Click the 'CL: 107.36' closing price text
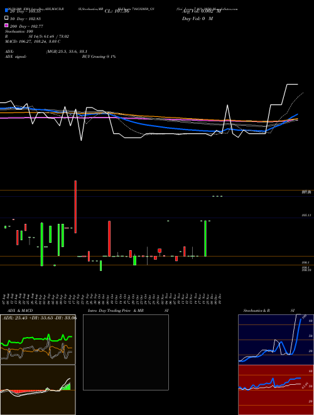This screenshot has width=314, height=415. click(117, 11)
